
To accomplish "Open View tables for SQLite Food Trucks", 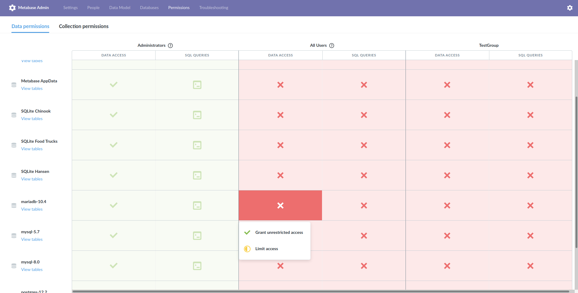I will 32,149.
